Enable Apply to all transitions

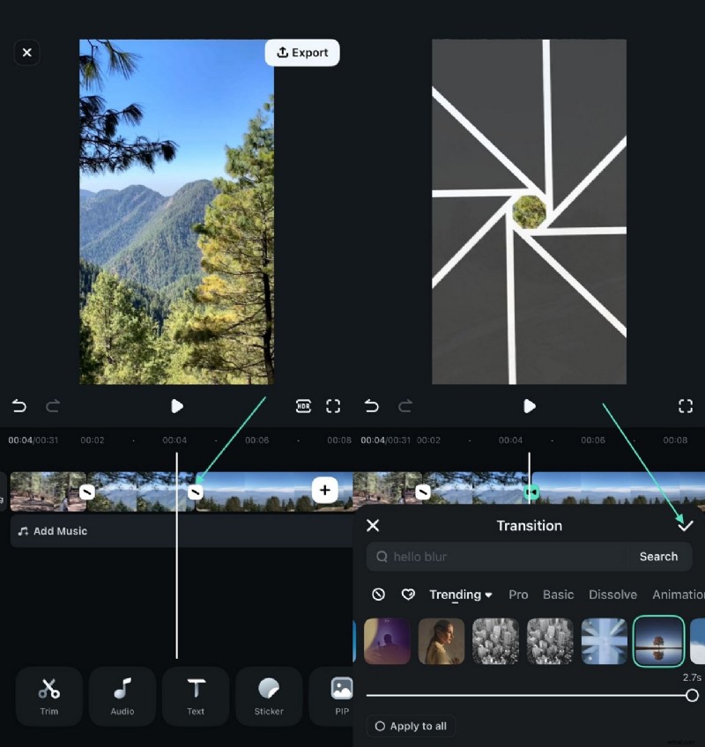click(x=410, y=726)
